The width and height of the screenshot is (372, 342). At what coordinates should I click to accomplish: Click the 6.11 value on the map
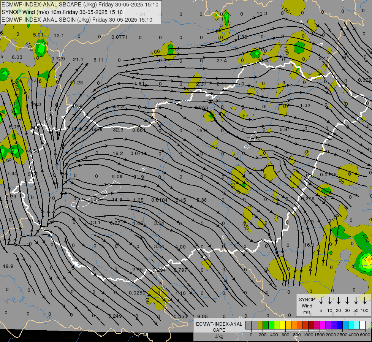click(98, 60)
